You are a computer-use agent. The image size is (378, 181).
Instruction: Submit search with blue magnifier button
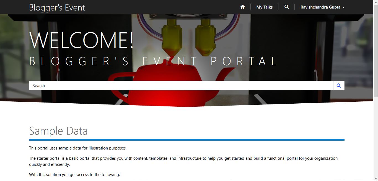[x=339, y=86]
